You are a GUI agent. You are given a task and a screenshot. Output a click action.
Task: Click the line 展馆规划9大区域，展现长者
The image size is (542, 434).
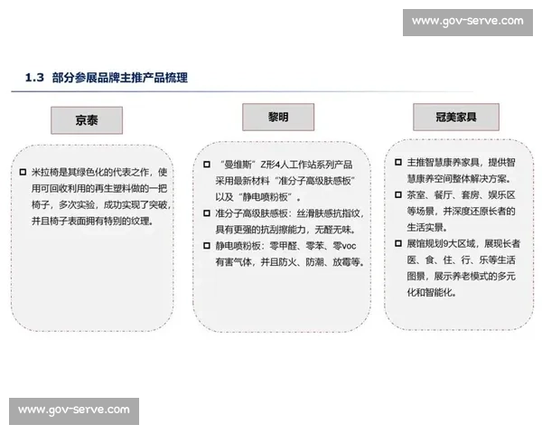[463, 243]
